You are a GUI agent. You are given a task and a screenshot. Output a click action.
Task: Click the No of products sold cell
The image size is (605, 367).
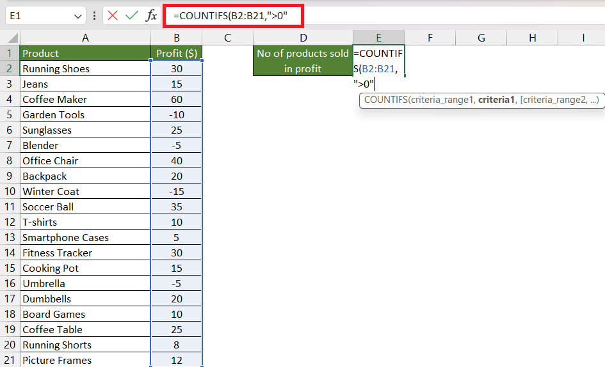coord(303,61)
